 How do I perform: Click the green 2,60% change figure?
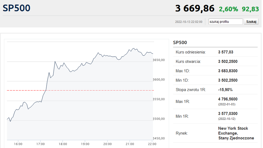(x=228, y=9)
